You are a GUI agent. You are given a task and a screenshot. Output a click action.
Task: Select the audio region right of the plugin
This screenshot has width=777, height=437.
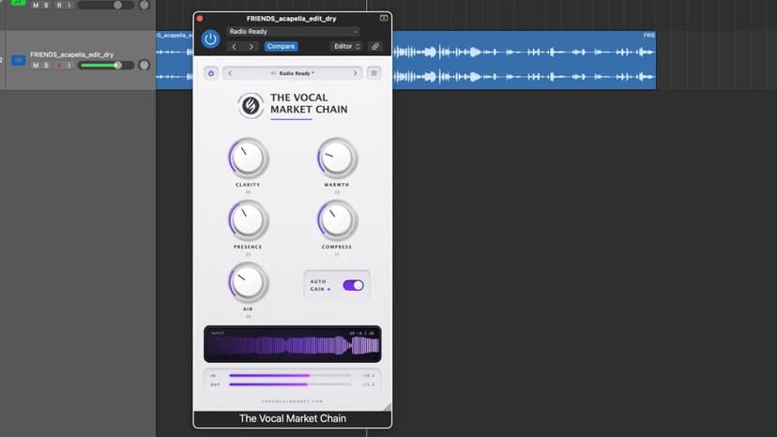(525, 60)
